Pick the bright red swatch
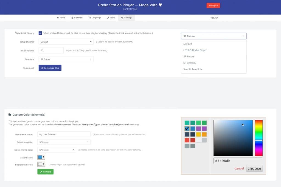This screenshot has height=187, width=281. click(187, 140)
